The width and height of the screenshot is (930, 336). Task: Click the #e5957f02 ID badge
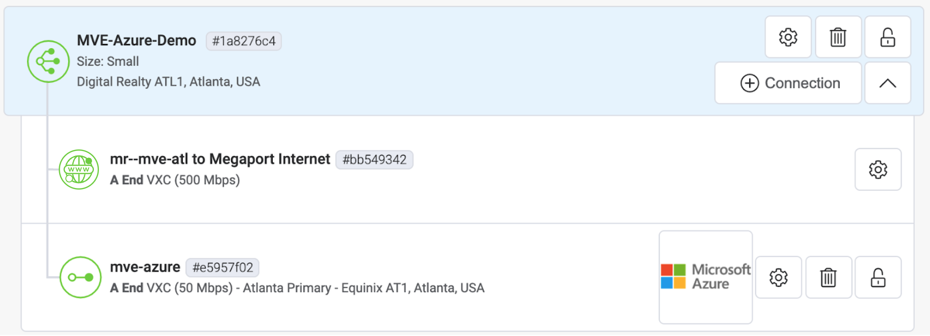tap(222, 268)
